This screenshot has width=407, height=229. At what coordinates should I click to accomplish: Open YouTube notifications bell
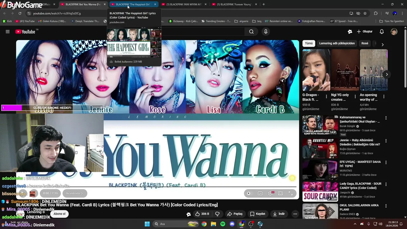[382, 31]
